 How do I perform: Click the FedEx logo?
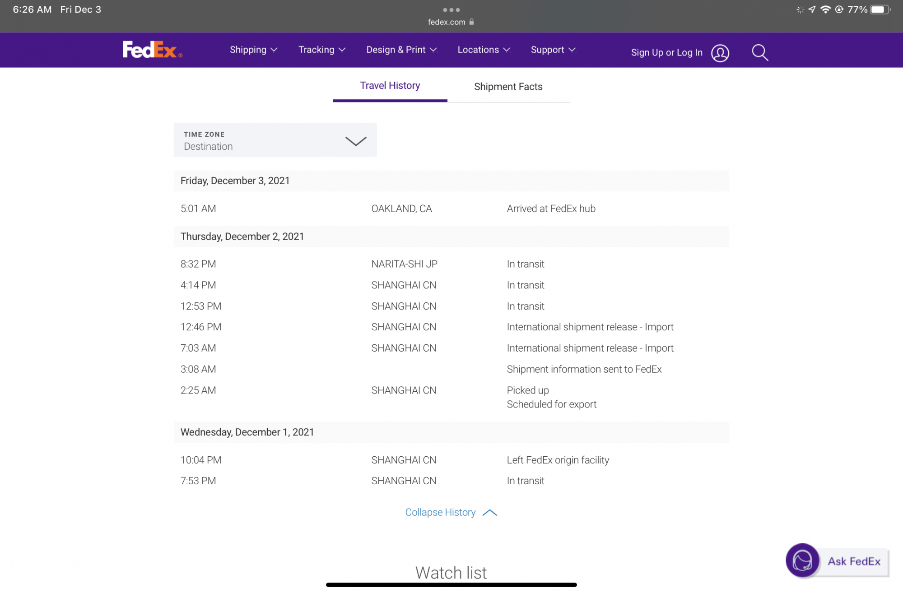pos(152,50)
